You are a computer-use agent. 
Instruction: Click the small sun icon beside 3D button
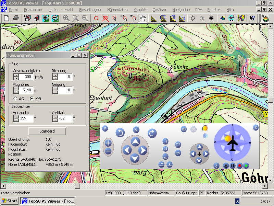pyautogui.click(x=205, y=128)
